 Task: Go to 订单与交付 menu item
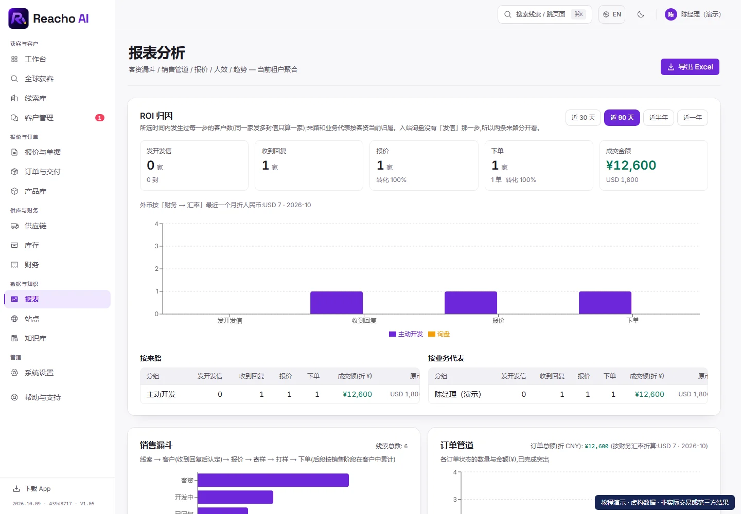[57, 172]
